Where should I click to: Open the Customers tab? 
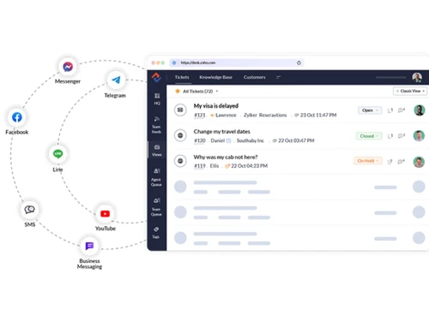point(254,77)
